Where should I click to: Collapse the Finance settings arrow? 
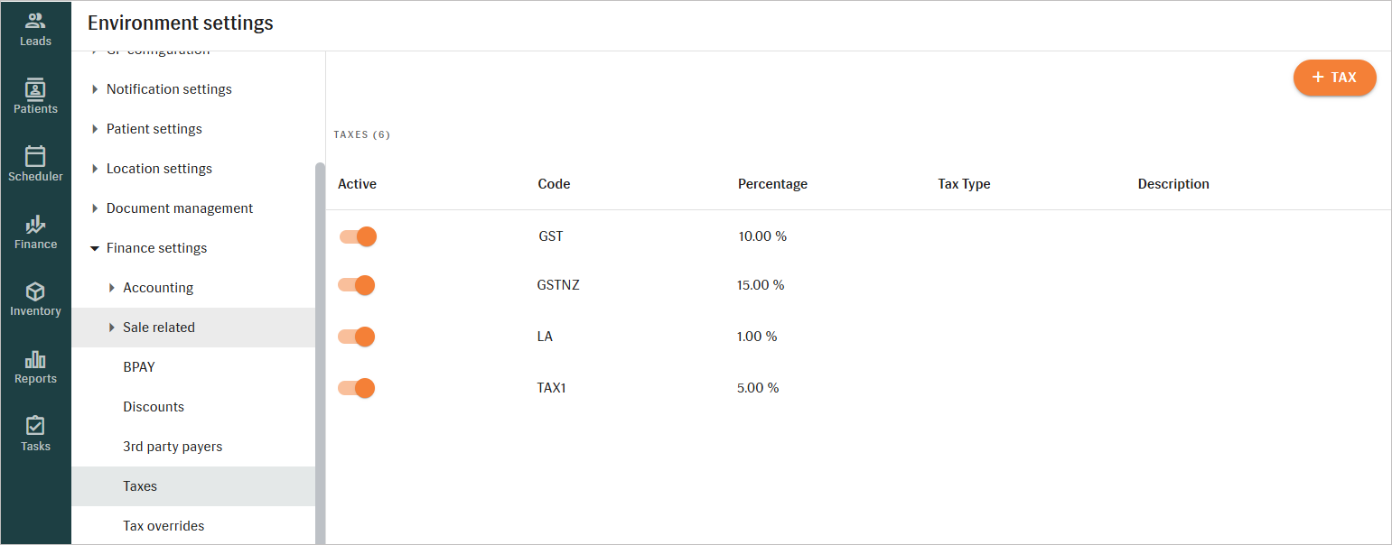point(95,248)
